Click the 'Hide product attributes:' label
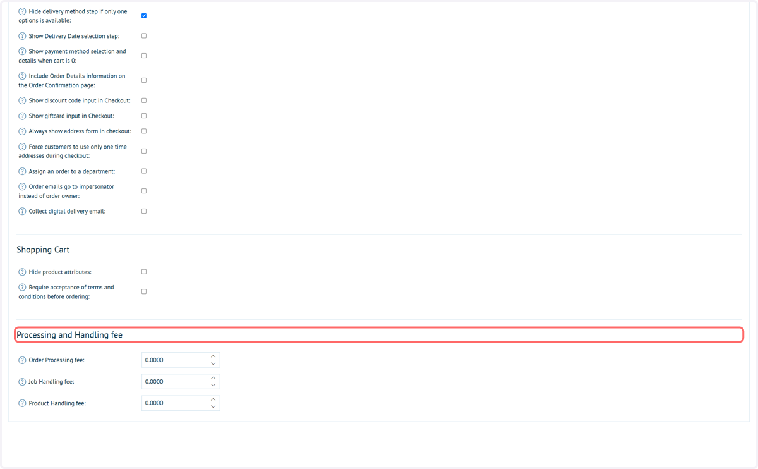The height and width of the screenshot is (469, 758). pos(60,272)
